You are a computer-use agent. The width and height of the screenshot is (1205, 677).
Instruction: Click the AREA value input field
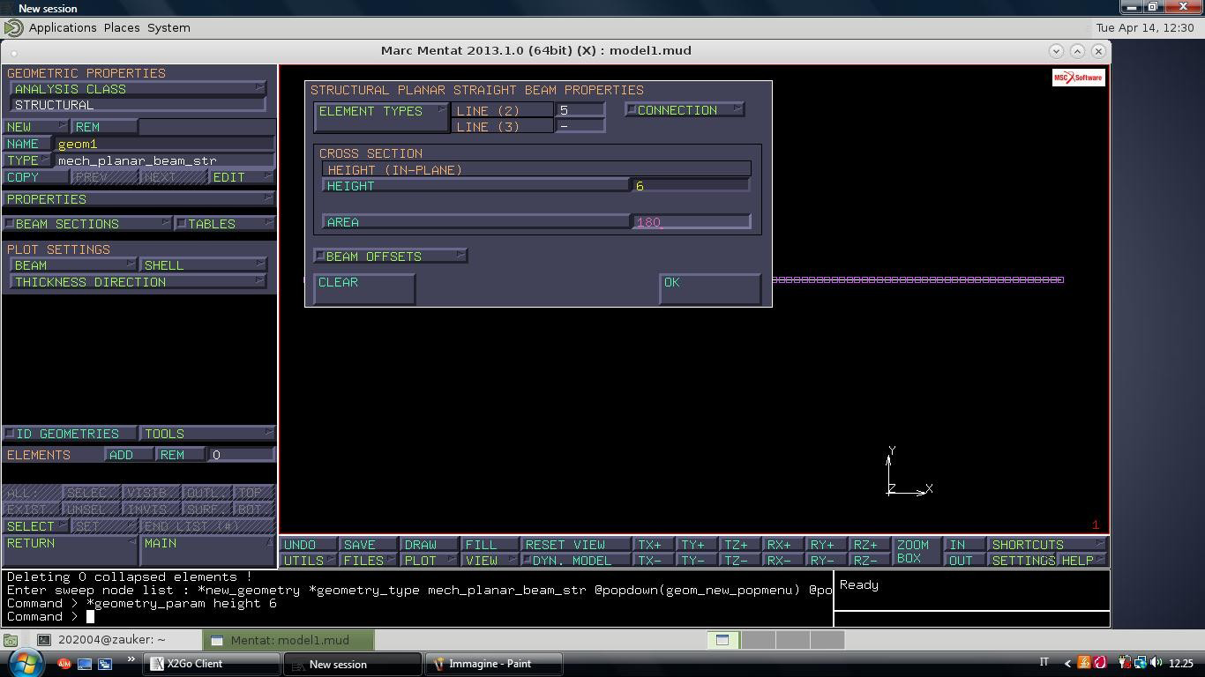[x=691, y=222]
